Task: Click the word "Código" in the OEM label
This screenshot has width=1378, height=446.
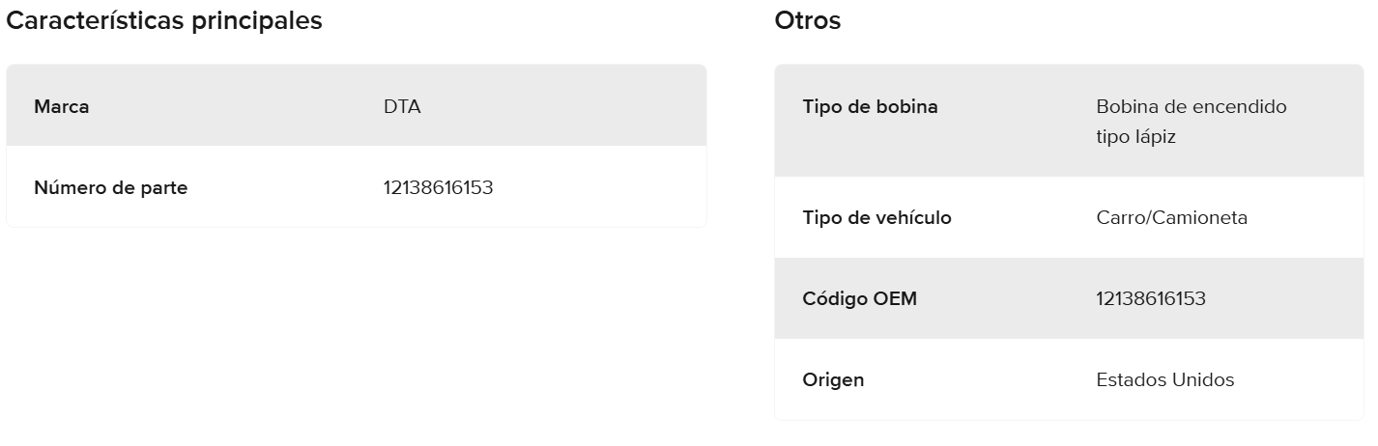Action: [835, 299]
